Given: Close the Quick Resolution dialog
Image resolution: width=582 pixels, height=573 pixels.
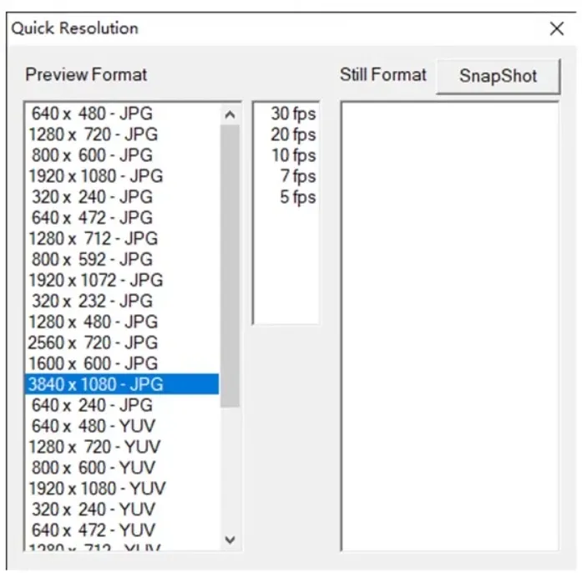Looking at the screenshot, I should click(557, 28).
